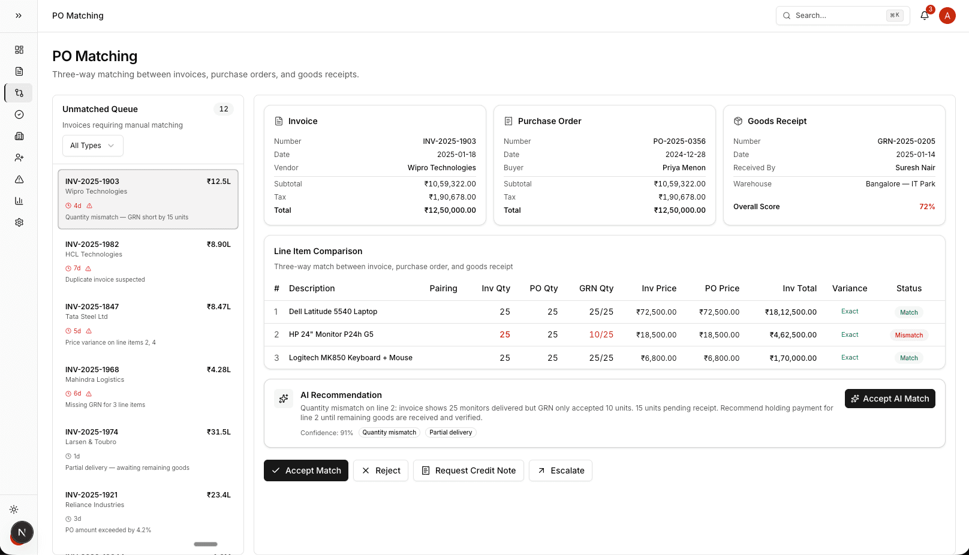
Task: Open the approvals check-circle icon
Action: (19, 114)
